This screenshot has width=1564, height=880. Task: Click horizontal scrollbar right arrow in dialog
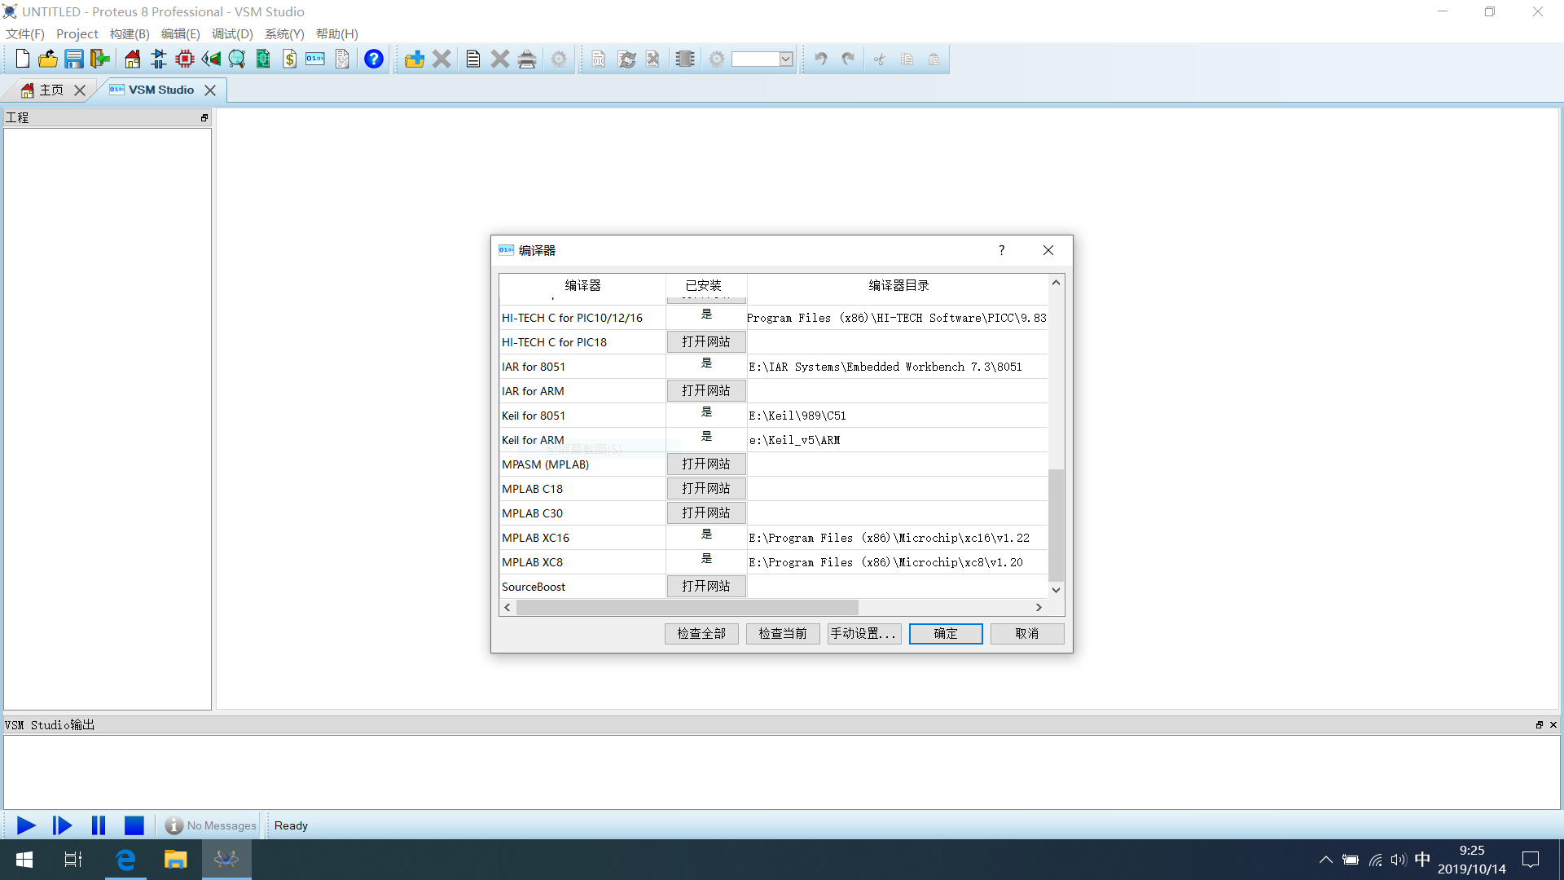coord(1039,607)
